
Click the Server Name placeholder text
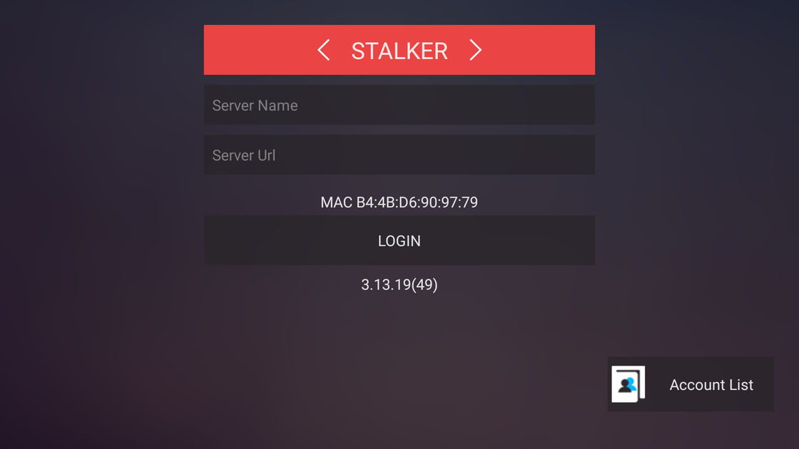coord(255,105)
